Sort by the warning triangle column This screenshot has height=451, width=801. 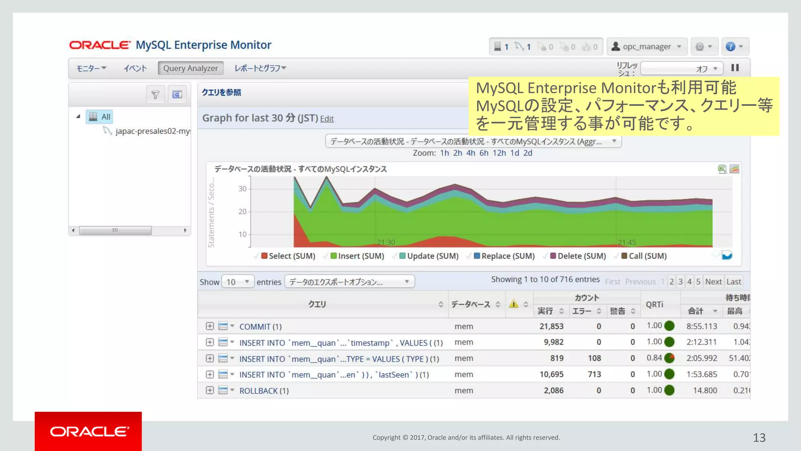coord(519,304)
